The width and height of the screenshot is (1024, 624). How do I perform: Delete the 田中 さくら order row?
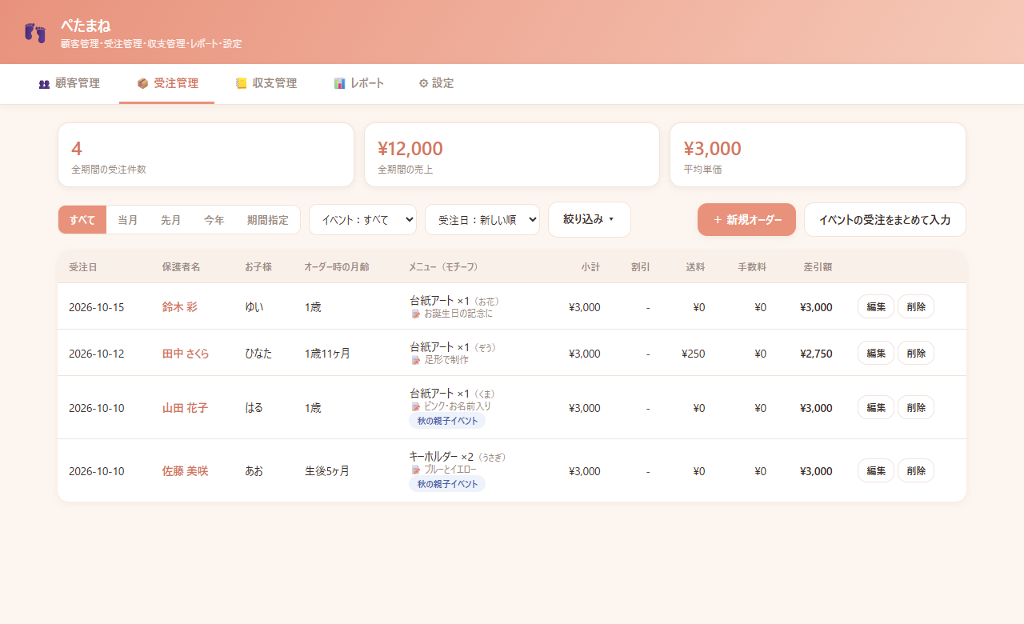point(916,354)
